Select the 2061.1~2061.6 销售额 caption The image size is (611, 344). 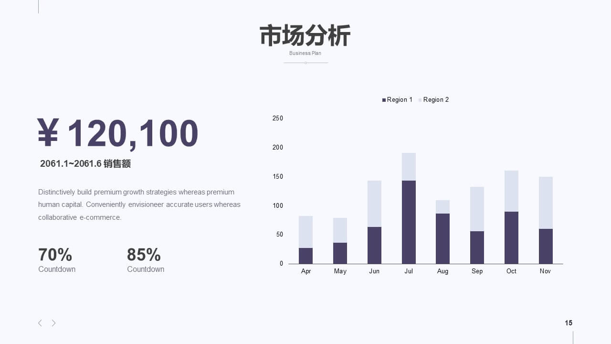[85, 164]
